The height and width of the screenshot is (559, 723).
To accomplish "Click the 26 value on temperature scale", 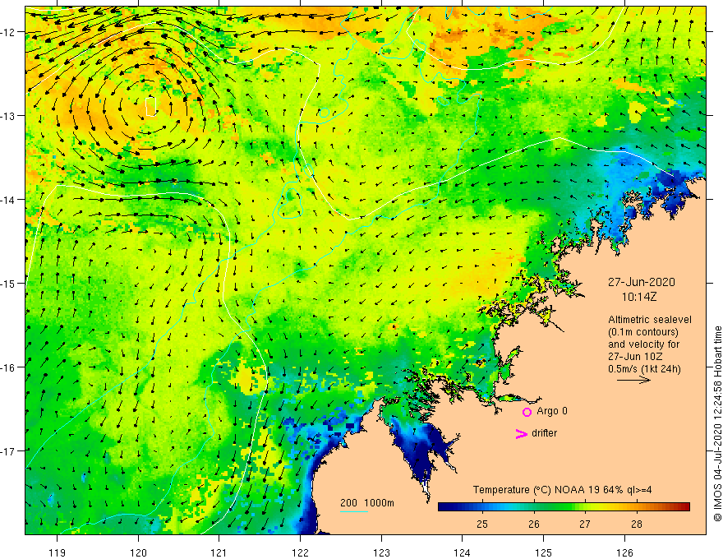I will (x=534, y=524).
